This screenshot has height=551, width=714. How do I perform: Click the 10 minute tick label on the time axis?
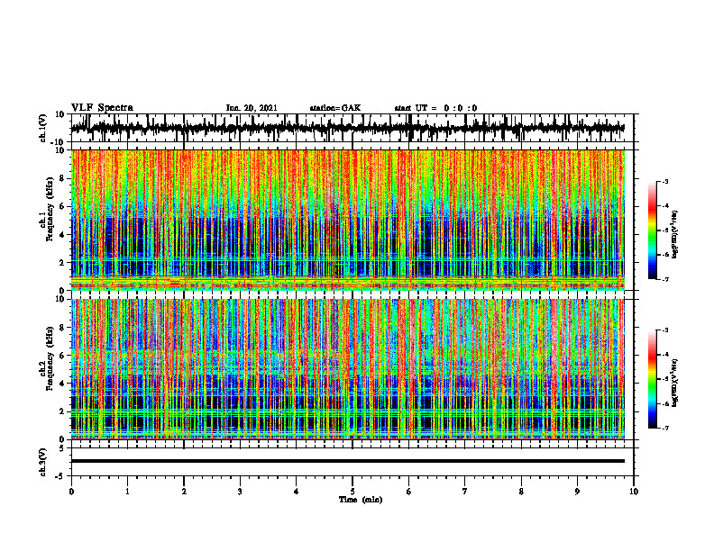[634, 492]
